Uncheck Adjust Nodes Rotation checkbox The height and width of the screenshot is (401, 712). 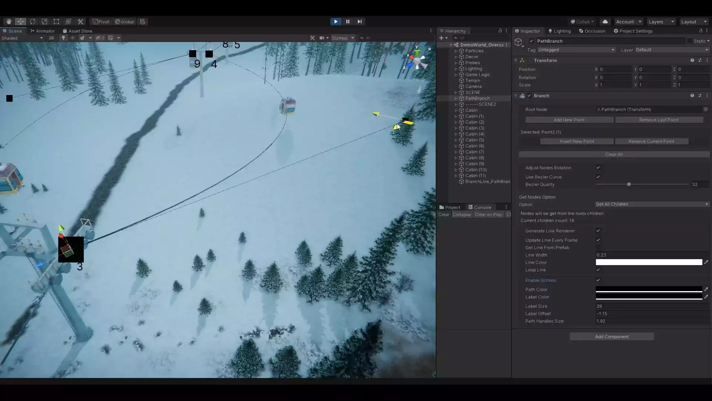click(598, 167)
